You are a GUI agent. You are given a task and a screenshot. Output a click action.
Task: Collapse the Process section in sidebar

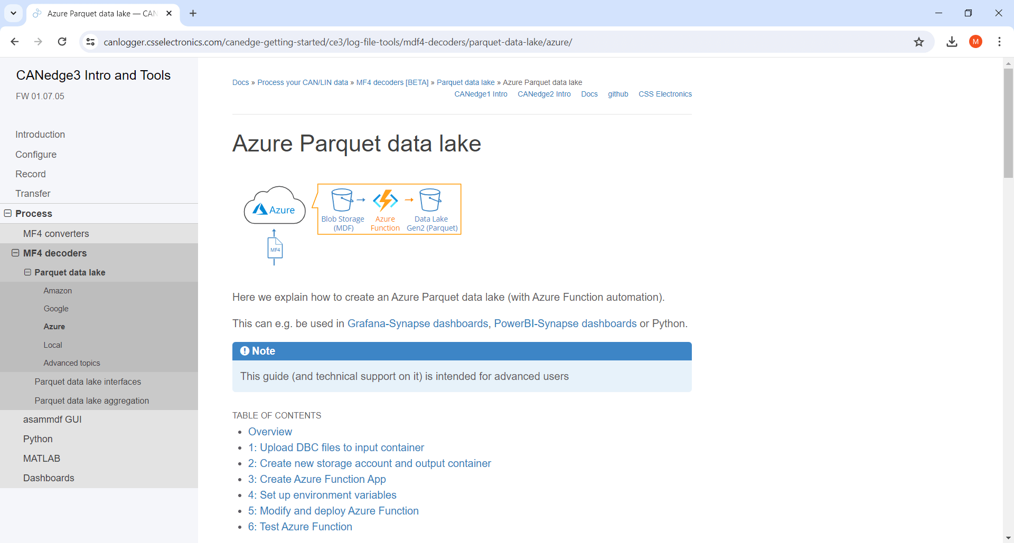pos(8,213)
